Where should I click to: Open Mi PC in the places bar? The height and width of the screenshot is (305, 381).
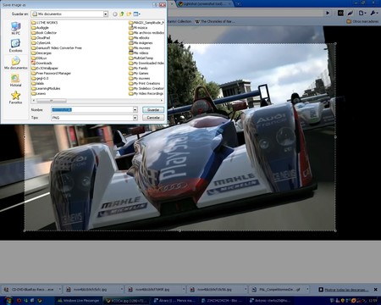[15, 29]
